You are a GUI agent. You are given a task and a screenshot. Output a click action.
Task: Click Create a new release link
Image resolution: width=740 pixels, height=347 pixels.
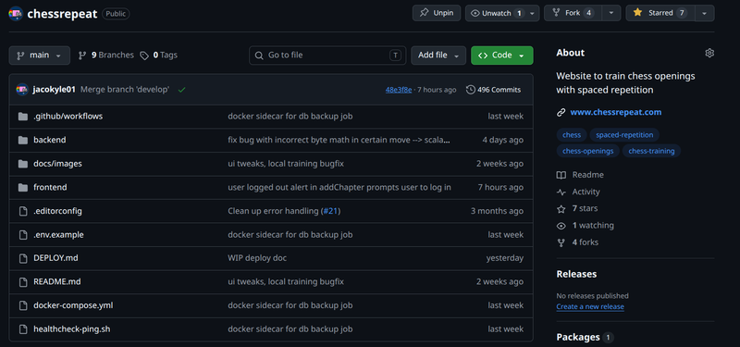[x=590, y=307]
